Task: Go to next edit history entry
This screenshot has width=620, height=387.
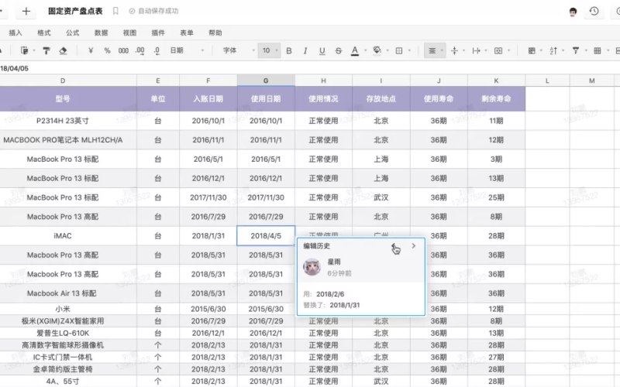Action: click(414, 246)
